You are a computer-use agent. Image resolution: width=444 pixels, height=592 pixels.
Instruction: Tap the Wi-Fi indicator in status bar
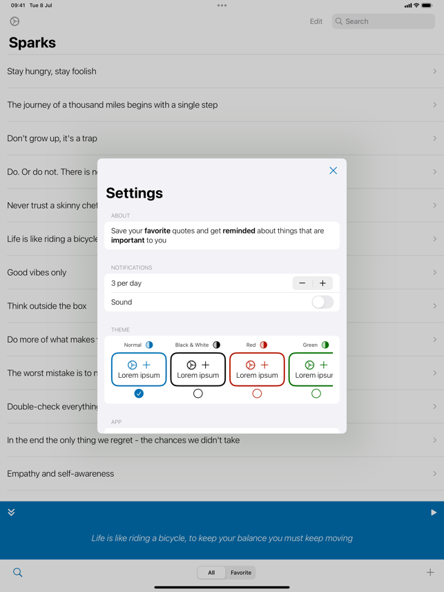[416, 6]
